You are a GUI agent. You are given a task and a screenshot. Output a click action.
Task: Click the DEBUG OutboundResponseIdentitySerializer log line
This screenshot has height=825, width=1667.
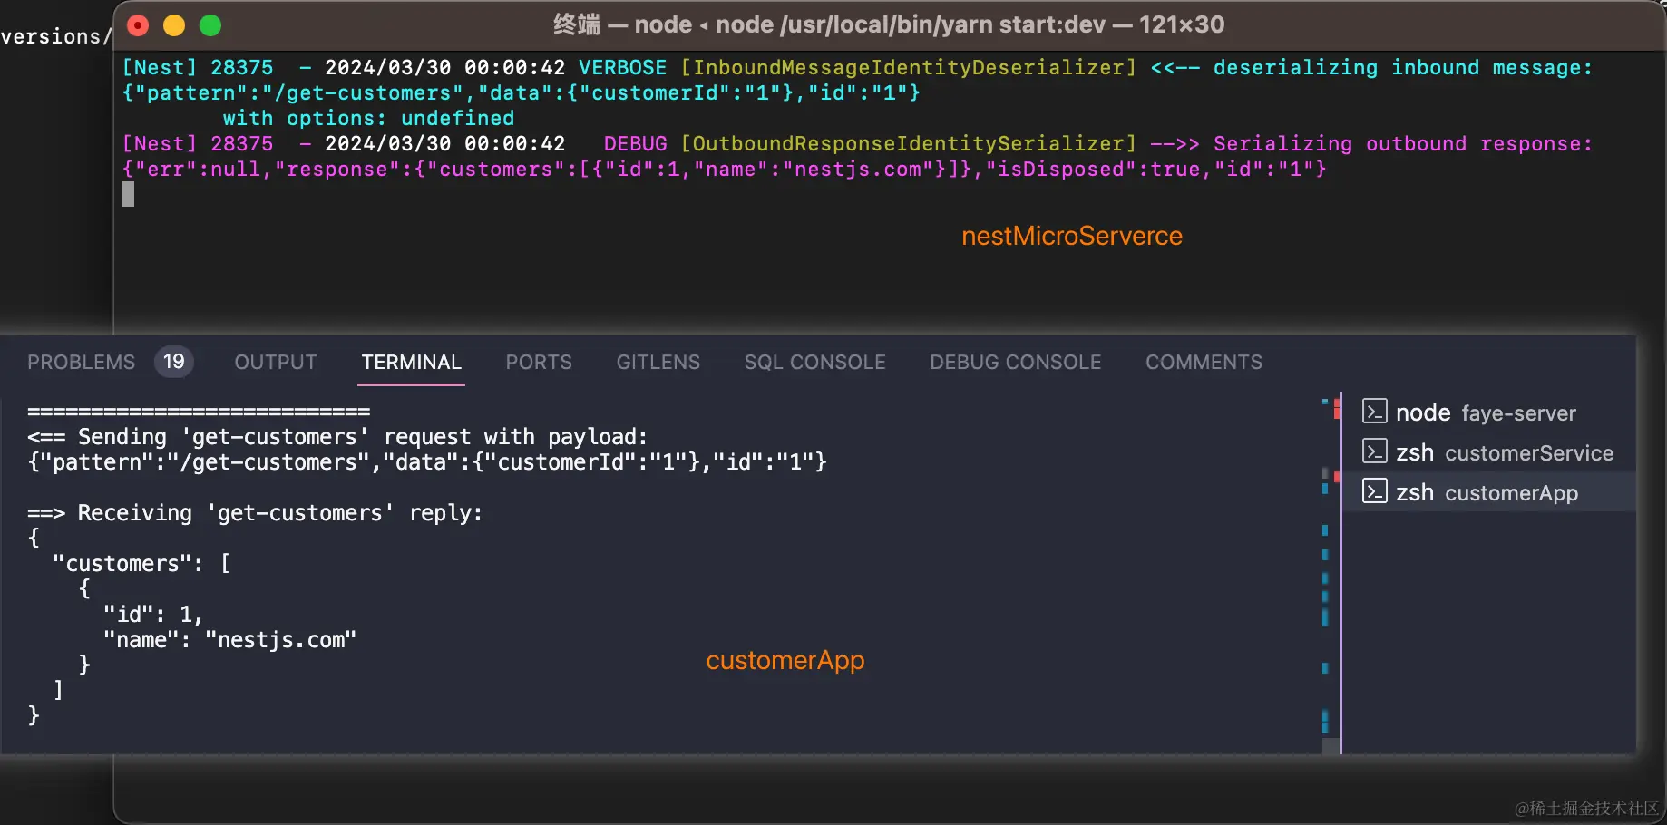pos(857,143)
